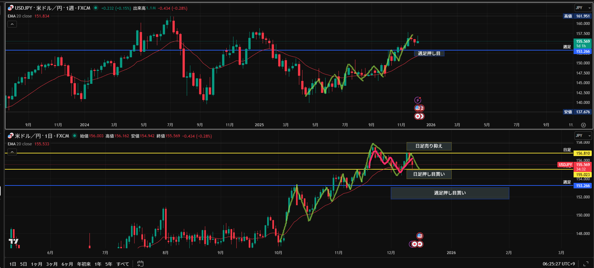Open the upper chart's axis settings gear

[583, 125]
